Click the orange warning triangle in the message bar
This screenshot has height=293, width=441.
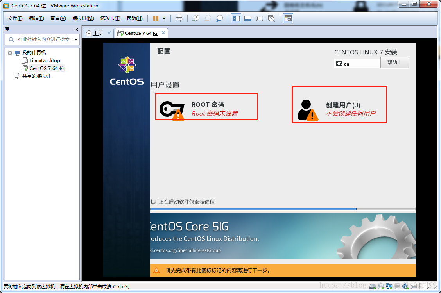coord(156,270)
